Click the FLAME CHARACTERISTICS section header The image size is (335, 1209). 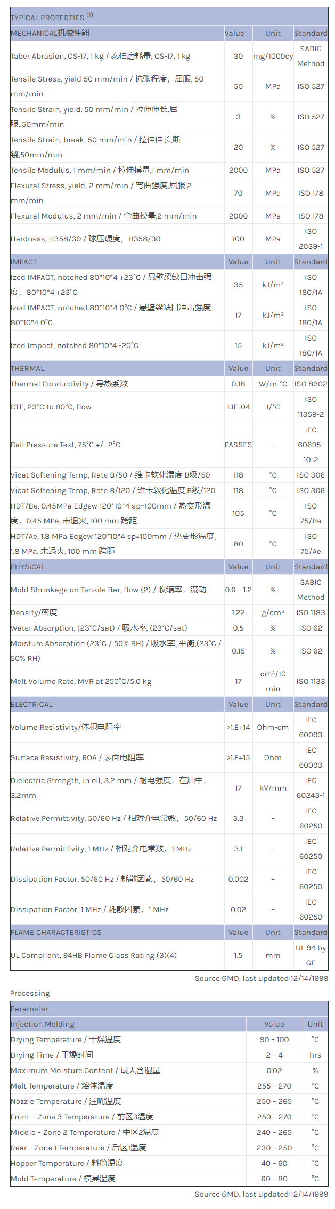click(x=56, y=932)
